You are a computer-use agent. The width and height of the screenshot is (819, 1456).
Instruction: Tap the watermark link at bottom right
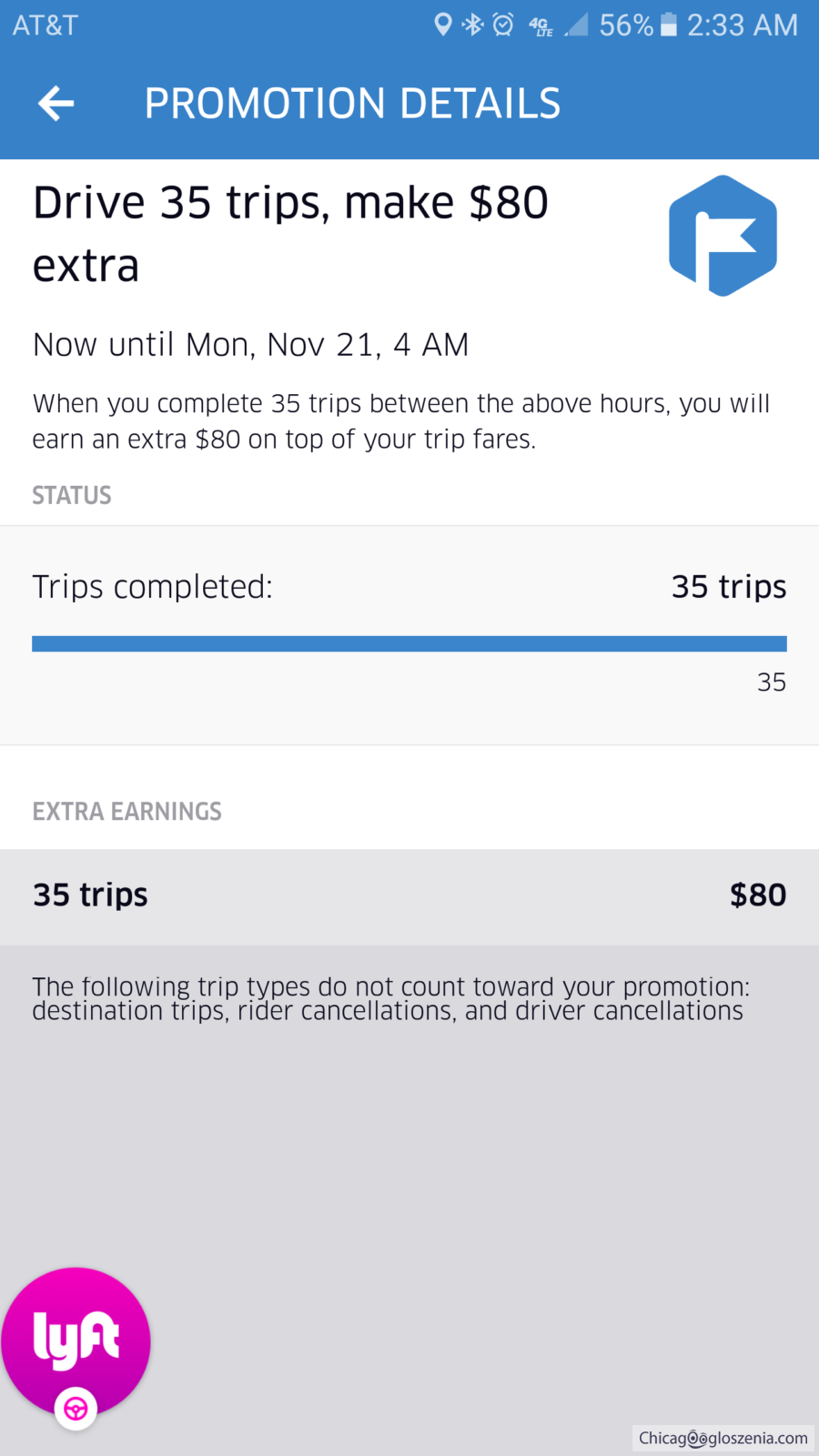coord(723,1438)
